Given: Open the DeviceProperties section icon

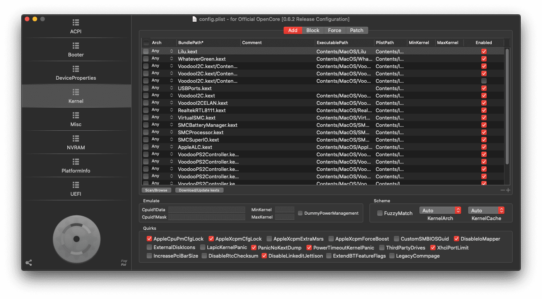Looking at the screenshot, I should coord(76,69).
